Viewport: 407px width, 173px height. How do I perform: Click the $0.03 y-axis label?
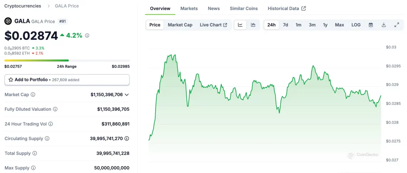point(391,47)
